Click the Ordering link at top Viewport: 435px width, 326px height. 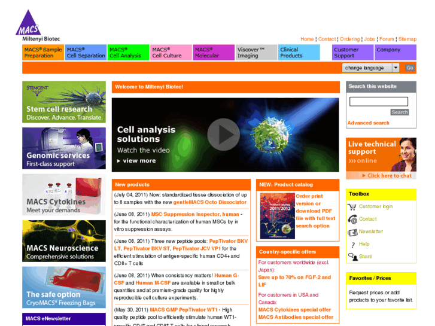pos(349,39)
